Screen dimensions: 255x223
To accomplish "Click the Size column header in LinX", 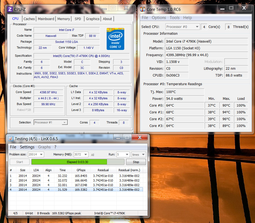I will pos(23,170).
